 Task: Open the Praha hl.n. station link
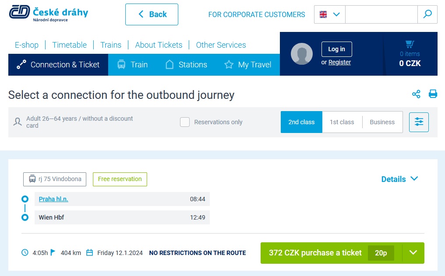[53, 199]
